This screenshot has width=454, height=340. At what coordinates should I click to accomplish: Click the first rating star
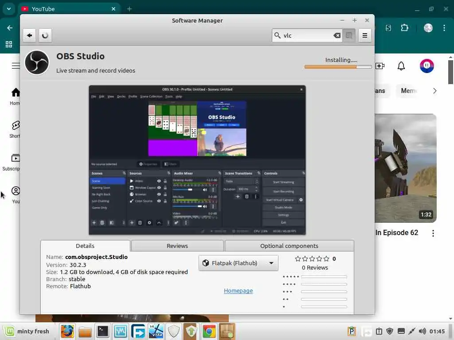(x=298, y=259)
